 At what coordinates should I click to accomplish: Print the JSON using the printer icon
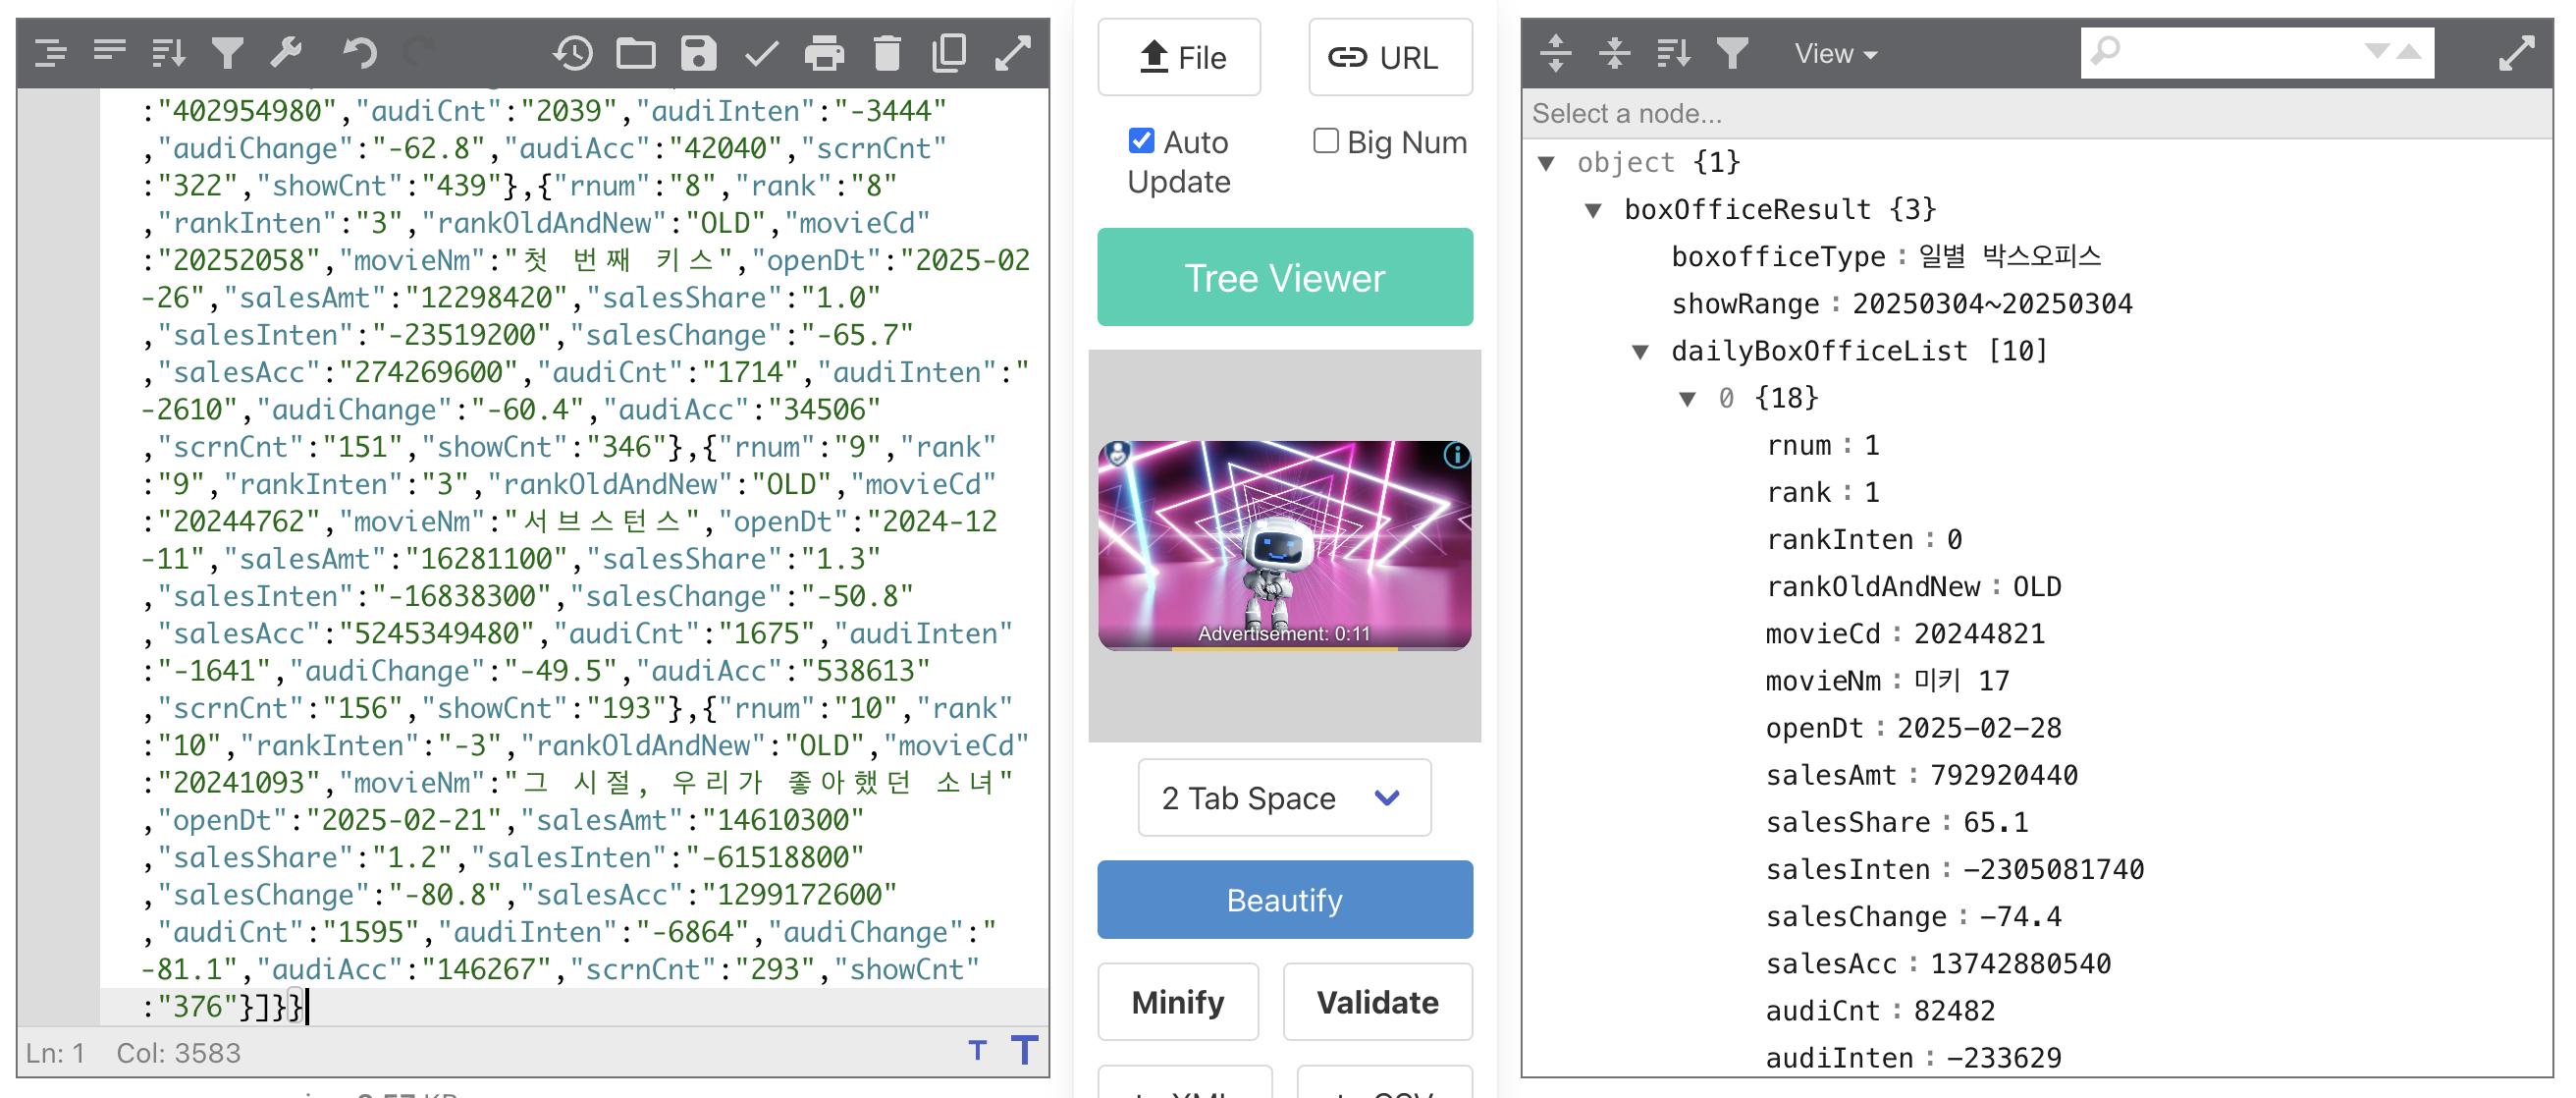824,52
